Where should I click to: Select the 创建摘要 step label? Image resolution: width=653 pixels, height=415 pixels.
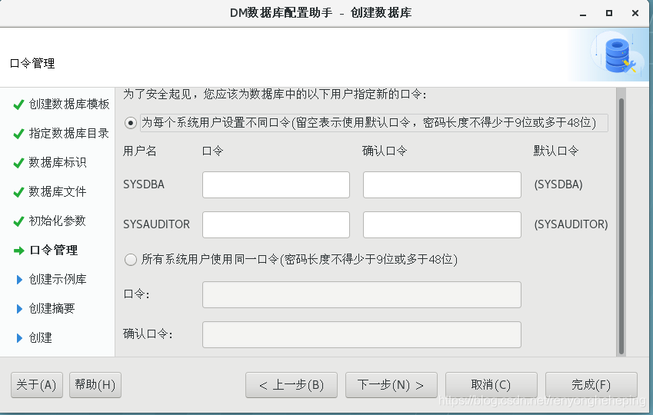point(52,308)
